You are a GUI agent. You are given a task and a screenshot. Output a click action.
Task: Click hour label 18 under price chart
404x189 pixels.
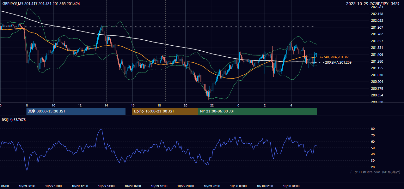pos(159,106)
